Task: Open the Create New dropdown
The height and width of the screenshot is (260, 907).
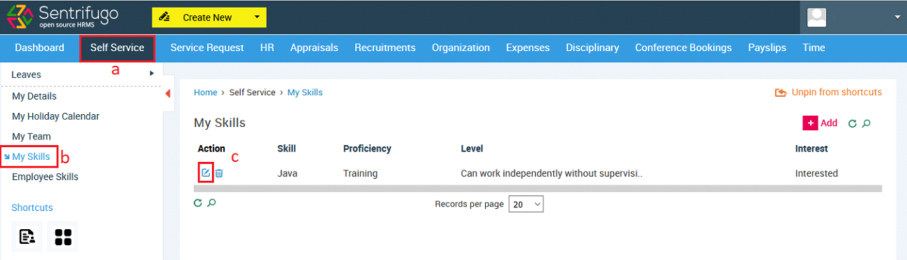Action: pyautogui.click(x=209, y=17)
